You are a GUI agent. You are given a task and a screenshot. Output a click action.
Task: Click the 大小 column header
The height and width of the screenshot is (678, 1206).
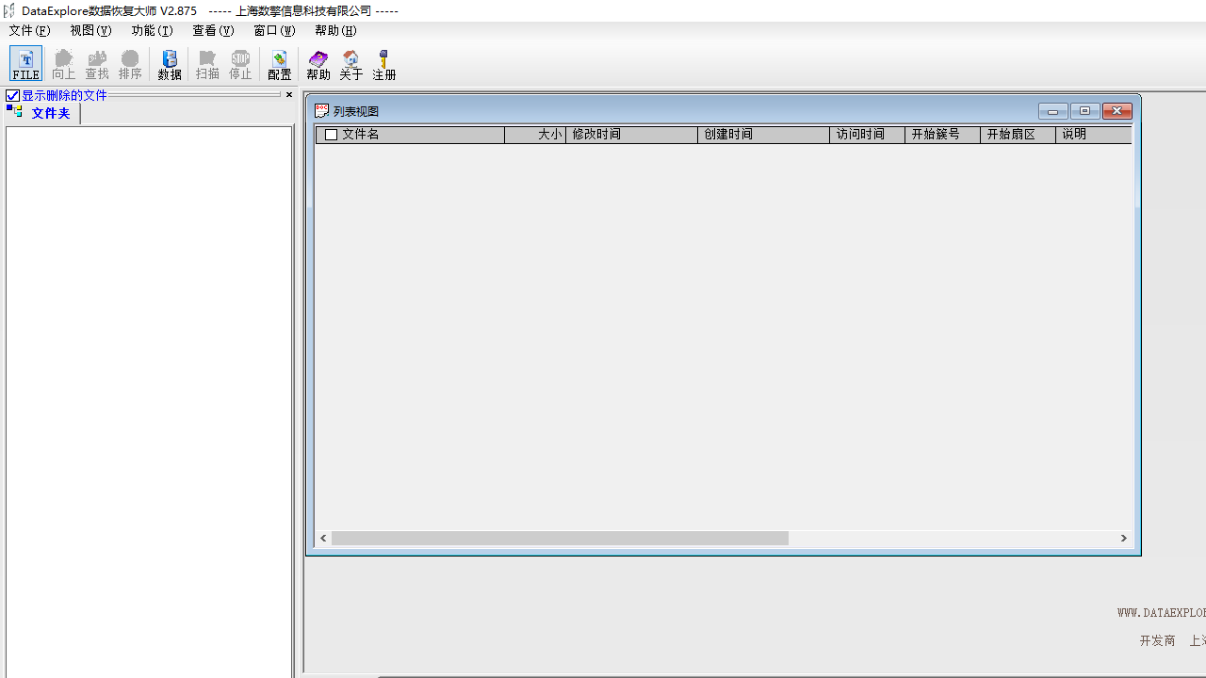[x=535, y=135]
